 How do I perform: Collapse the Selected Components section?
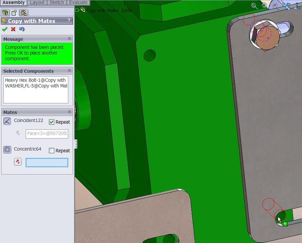[69, 71]
